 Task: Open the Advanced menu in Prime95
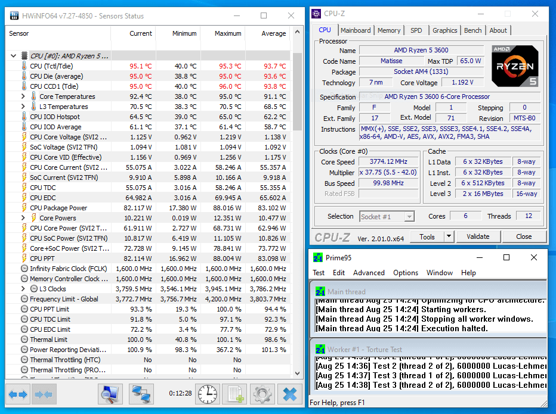[x=369, y=273]
